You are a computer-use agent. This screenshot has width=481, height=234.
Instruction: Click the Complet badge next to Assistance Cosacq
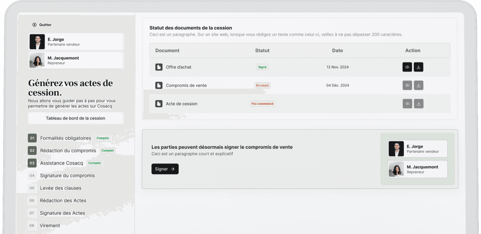94,163
